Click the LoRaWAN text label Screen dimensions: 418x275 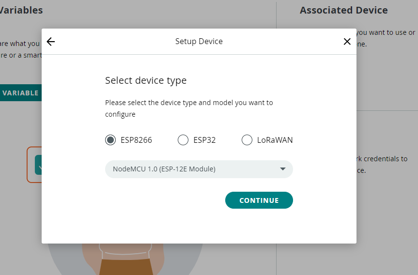(275, 140)
